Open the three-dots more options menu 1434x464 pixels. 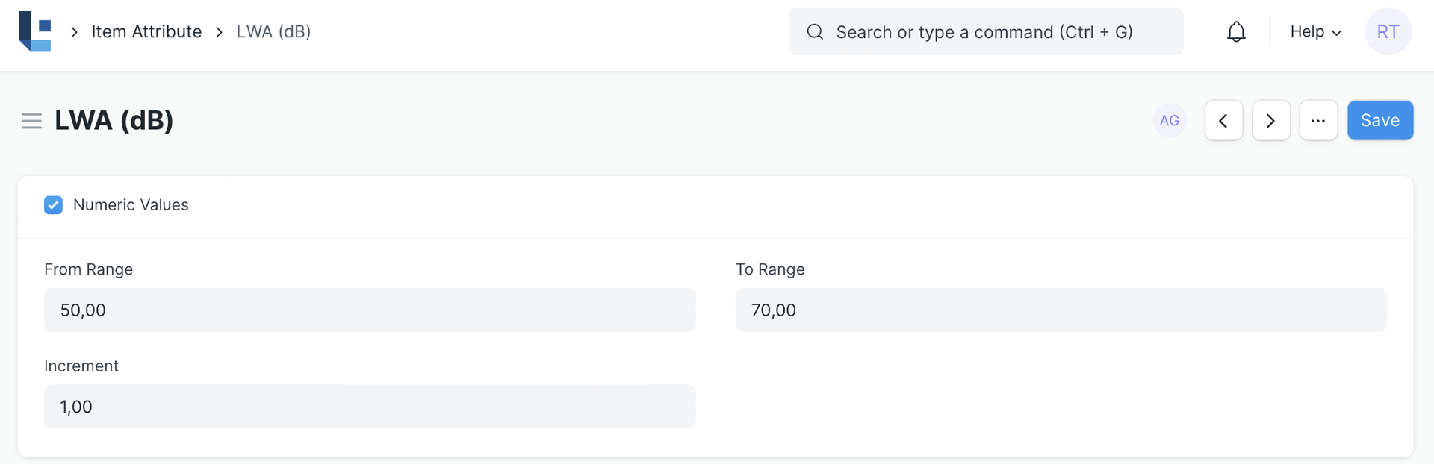[1318, 121]
